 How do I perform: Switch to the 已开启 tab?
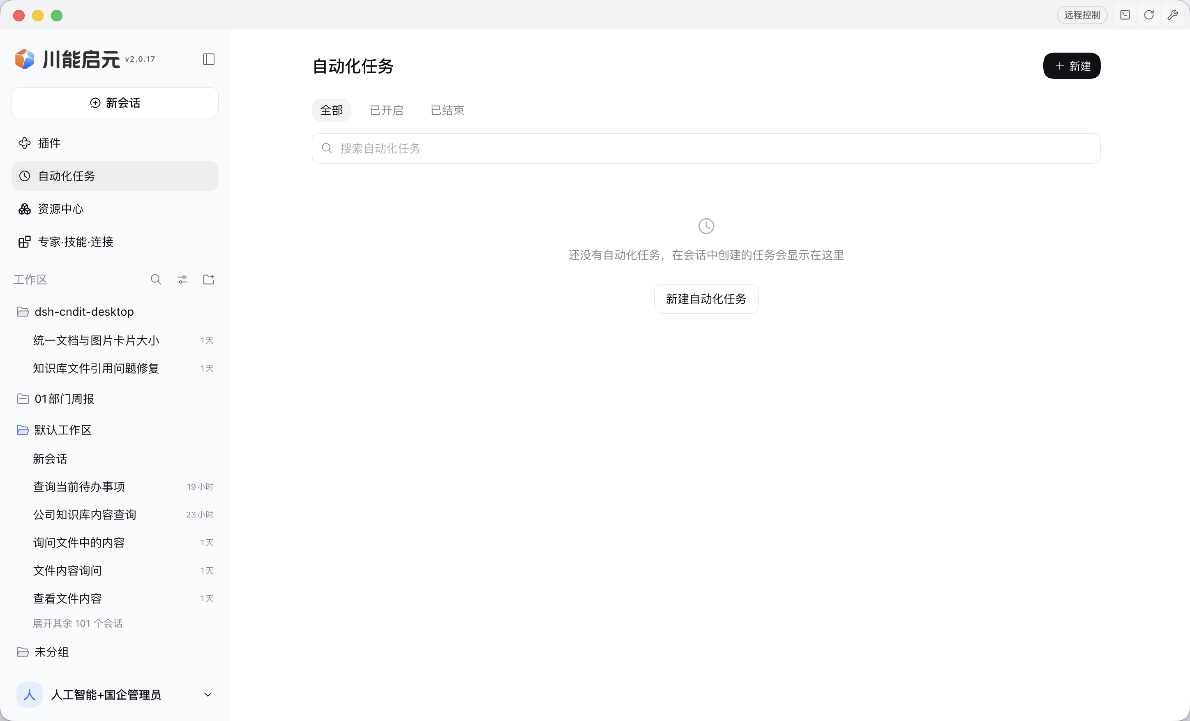[386, 110]
